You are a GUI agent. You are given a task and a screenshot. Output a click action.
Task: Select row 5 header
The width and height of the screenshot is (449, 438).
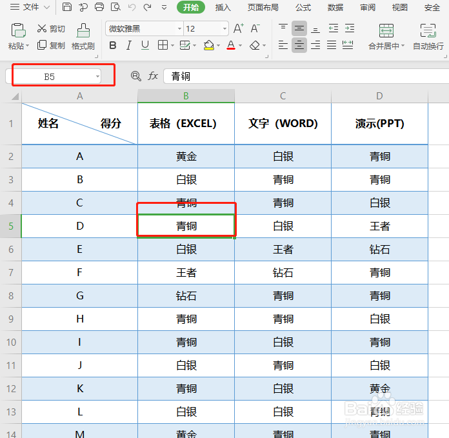(10, 226)
